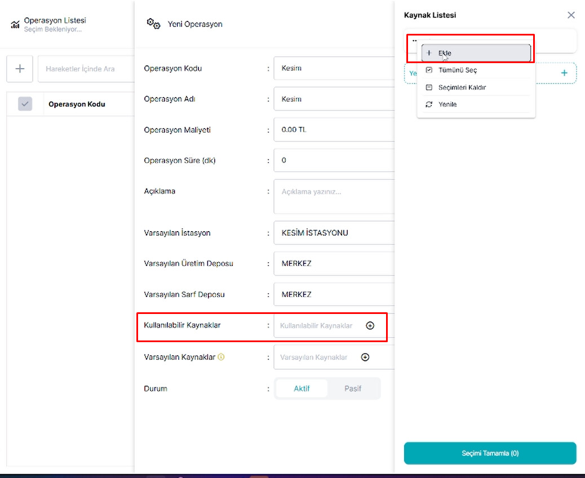
Task: Open the Varsayılan Sarf Deposu dropdown
Action: [334, 294]
